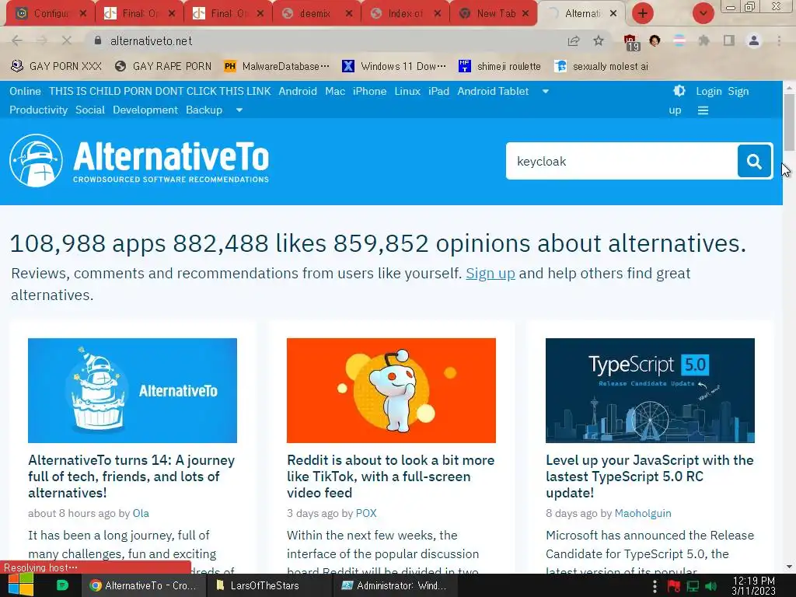Switch to the New Tab tab

[x=494, y=14]
